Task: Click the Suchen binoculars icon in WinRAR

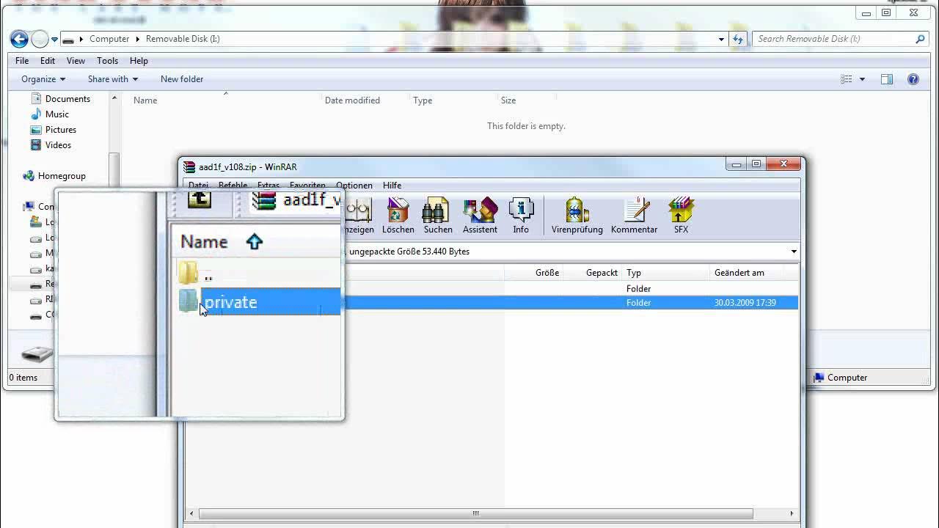Action: (438, 216)
